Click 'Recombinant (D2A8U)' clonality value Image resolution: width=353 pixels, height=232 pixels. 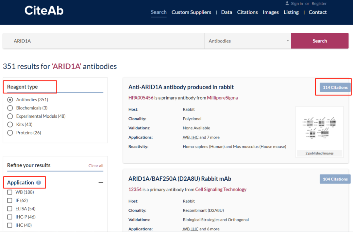tap(203, 210)
